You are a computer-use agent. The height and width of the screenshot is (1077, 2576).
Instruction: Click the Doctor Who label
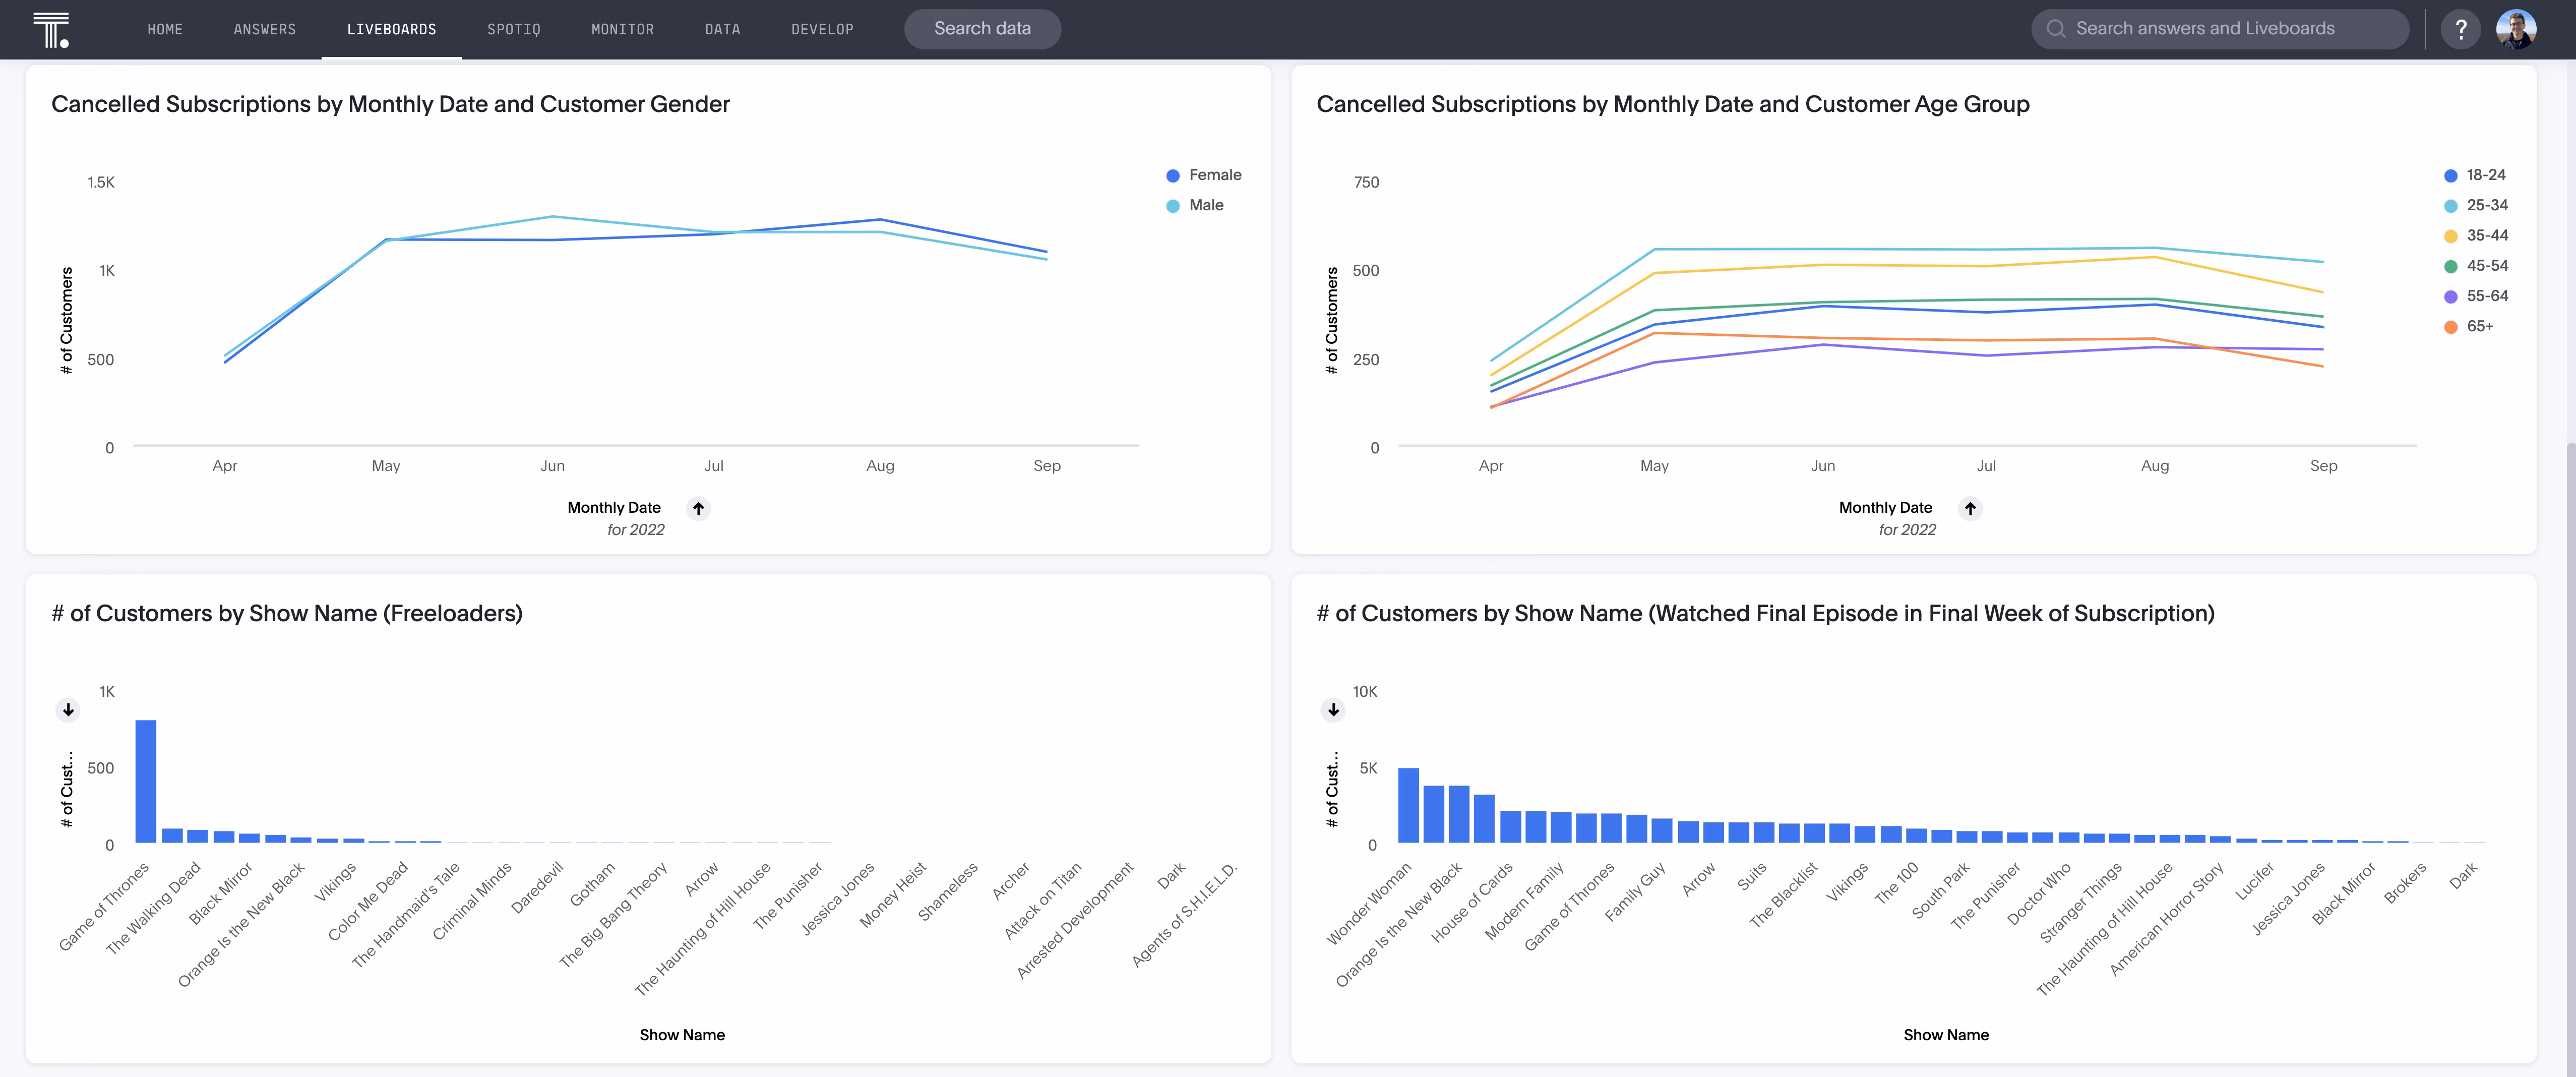(2039, 893)
